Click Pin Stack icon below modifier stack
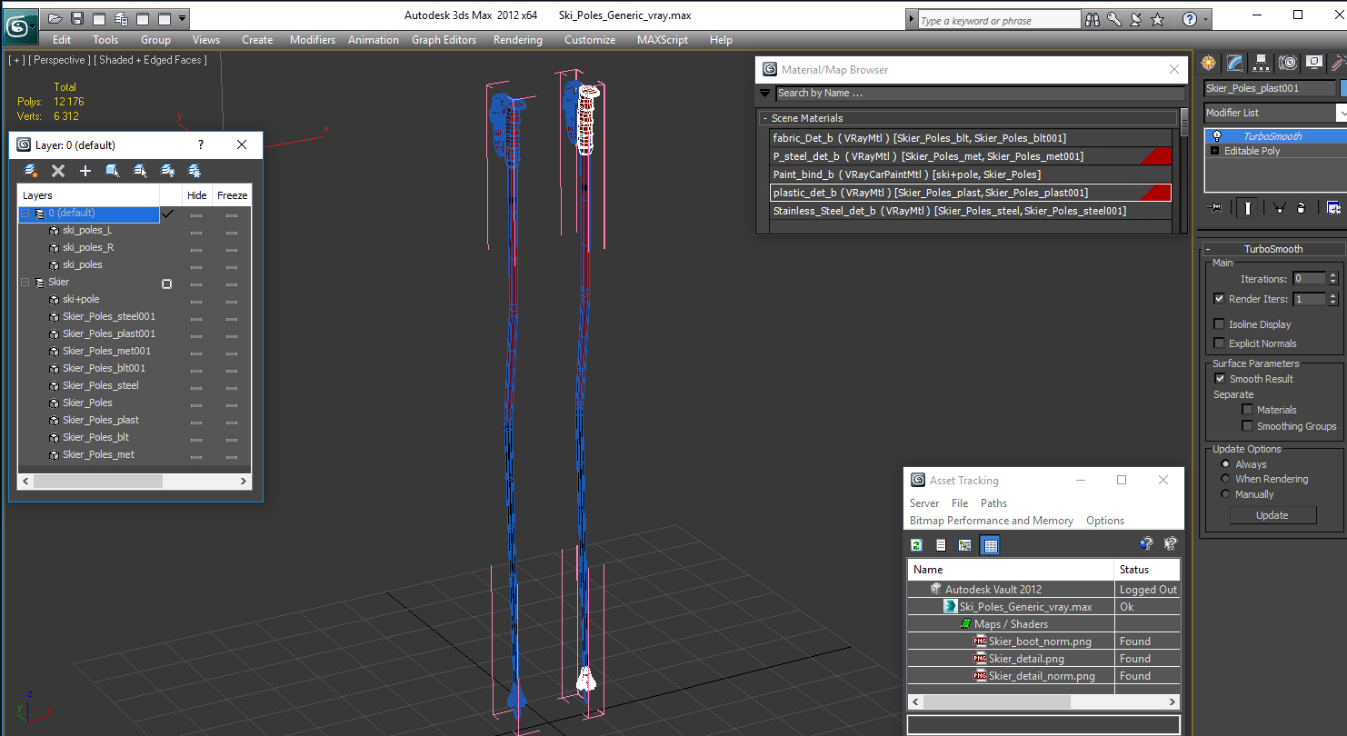The image size is (1347, 736). tap(1215, 208)
